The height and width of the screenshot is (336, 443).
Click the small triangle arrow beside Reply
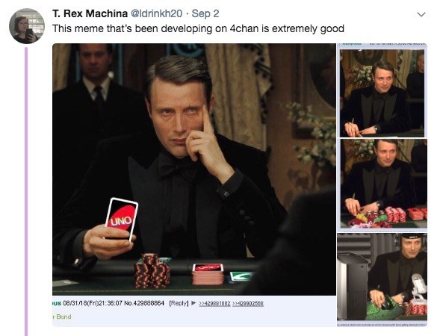click(193, 303)
